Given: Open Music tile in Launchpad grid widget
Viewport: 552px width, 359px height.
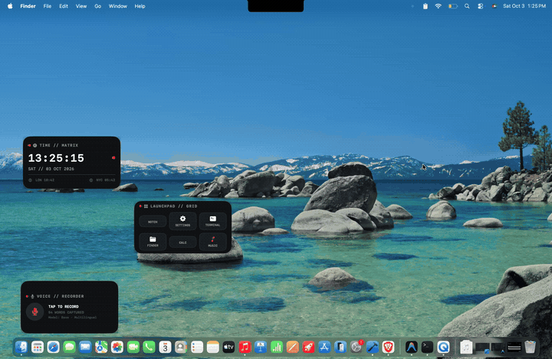Looking at the screenshot, I should pos(212,242).
